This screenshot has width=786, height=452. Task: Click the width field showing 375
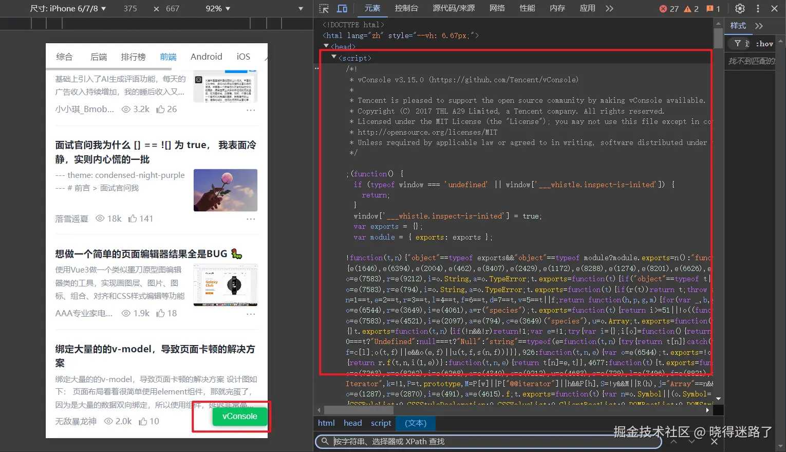click(130, 8)
